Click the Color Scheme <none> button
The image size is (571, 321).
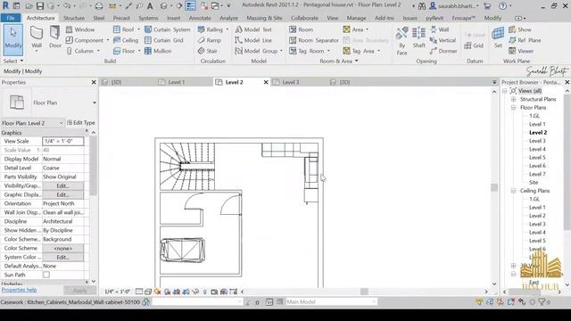[x=62, y=248]
